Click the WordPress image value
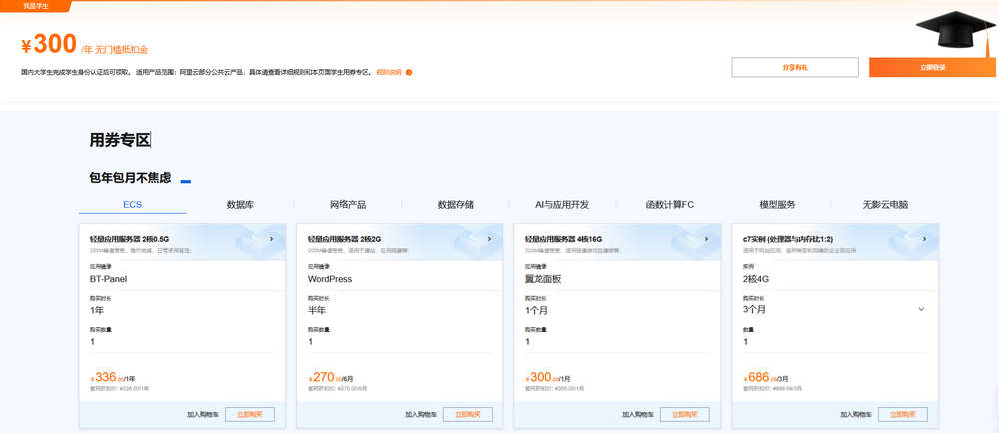Screen dimensions: 999x433 coord(330,279)
